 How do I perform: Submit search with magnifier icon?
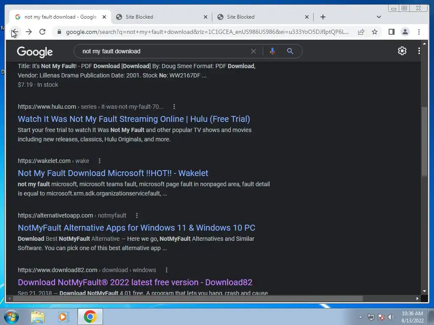click(290, 51)
